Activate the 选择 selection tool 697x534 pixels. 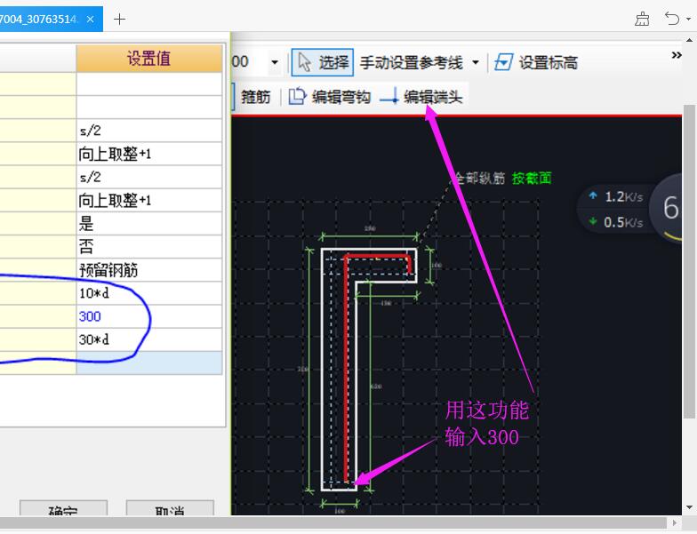pyautogui.click(x=323, y=62)
